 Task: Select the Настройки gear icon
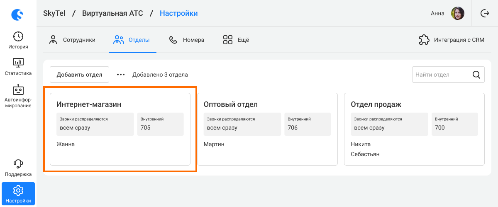18,190
